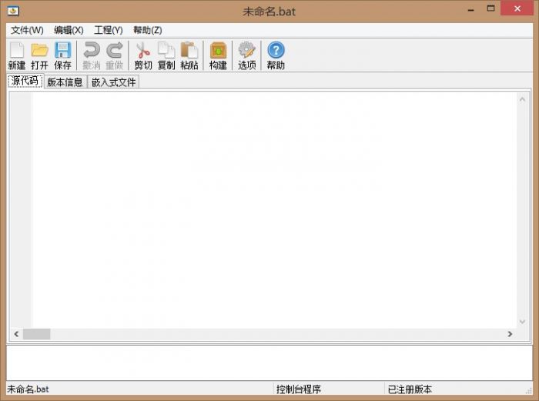
Task: Open the 工程(Y) menu
Action: click(109, 30)
